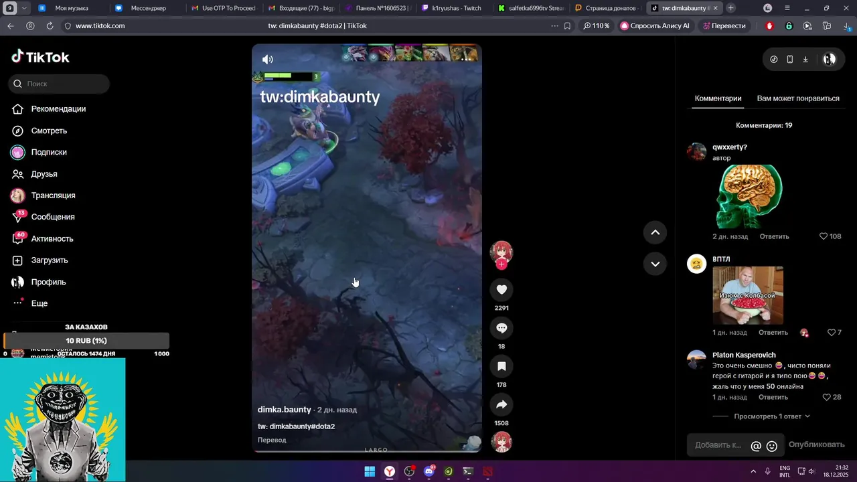Like the qwxxerty? comment
857x482 pixels.
coord(824,236)
